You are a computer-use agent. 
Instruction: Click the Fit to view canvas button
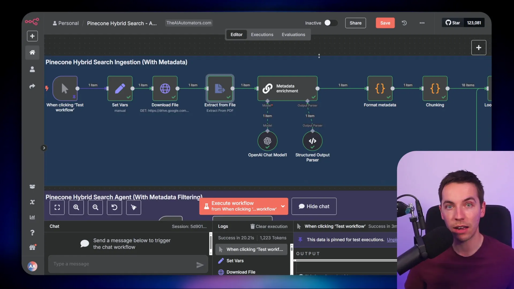pos(57,207)
